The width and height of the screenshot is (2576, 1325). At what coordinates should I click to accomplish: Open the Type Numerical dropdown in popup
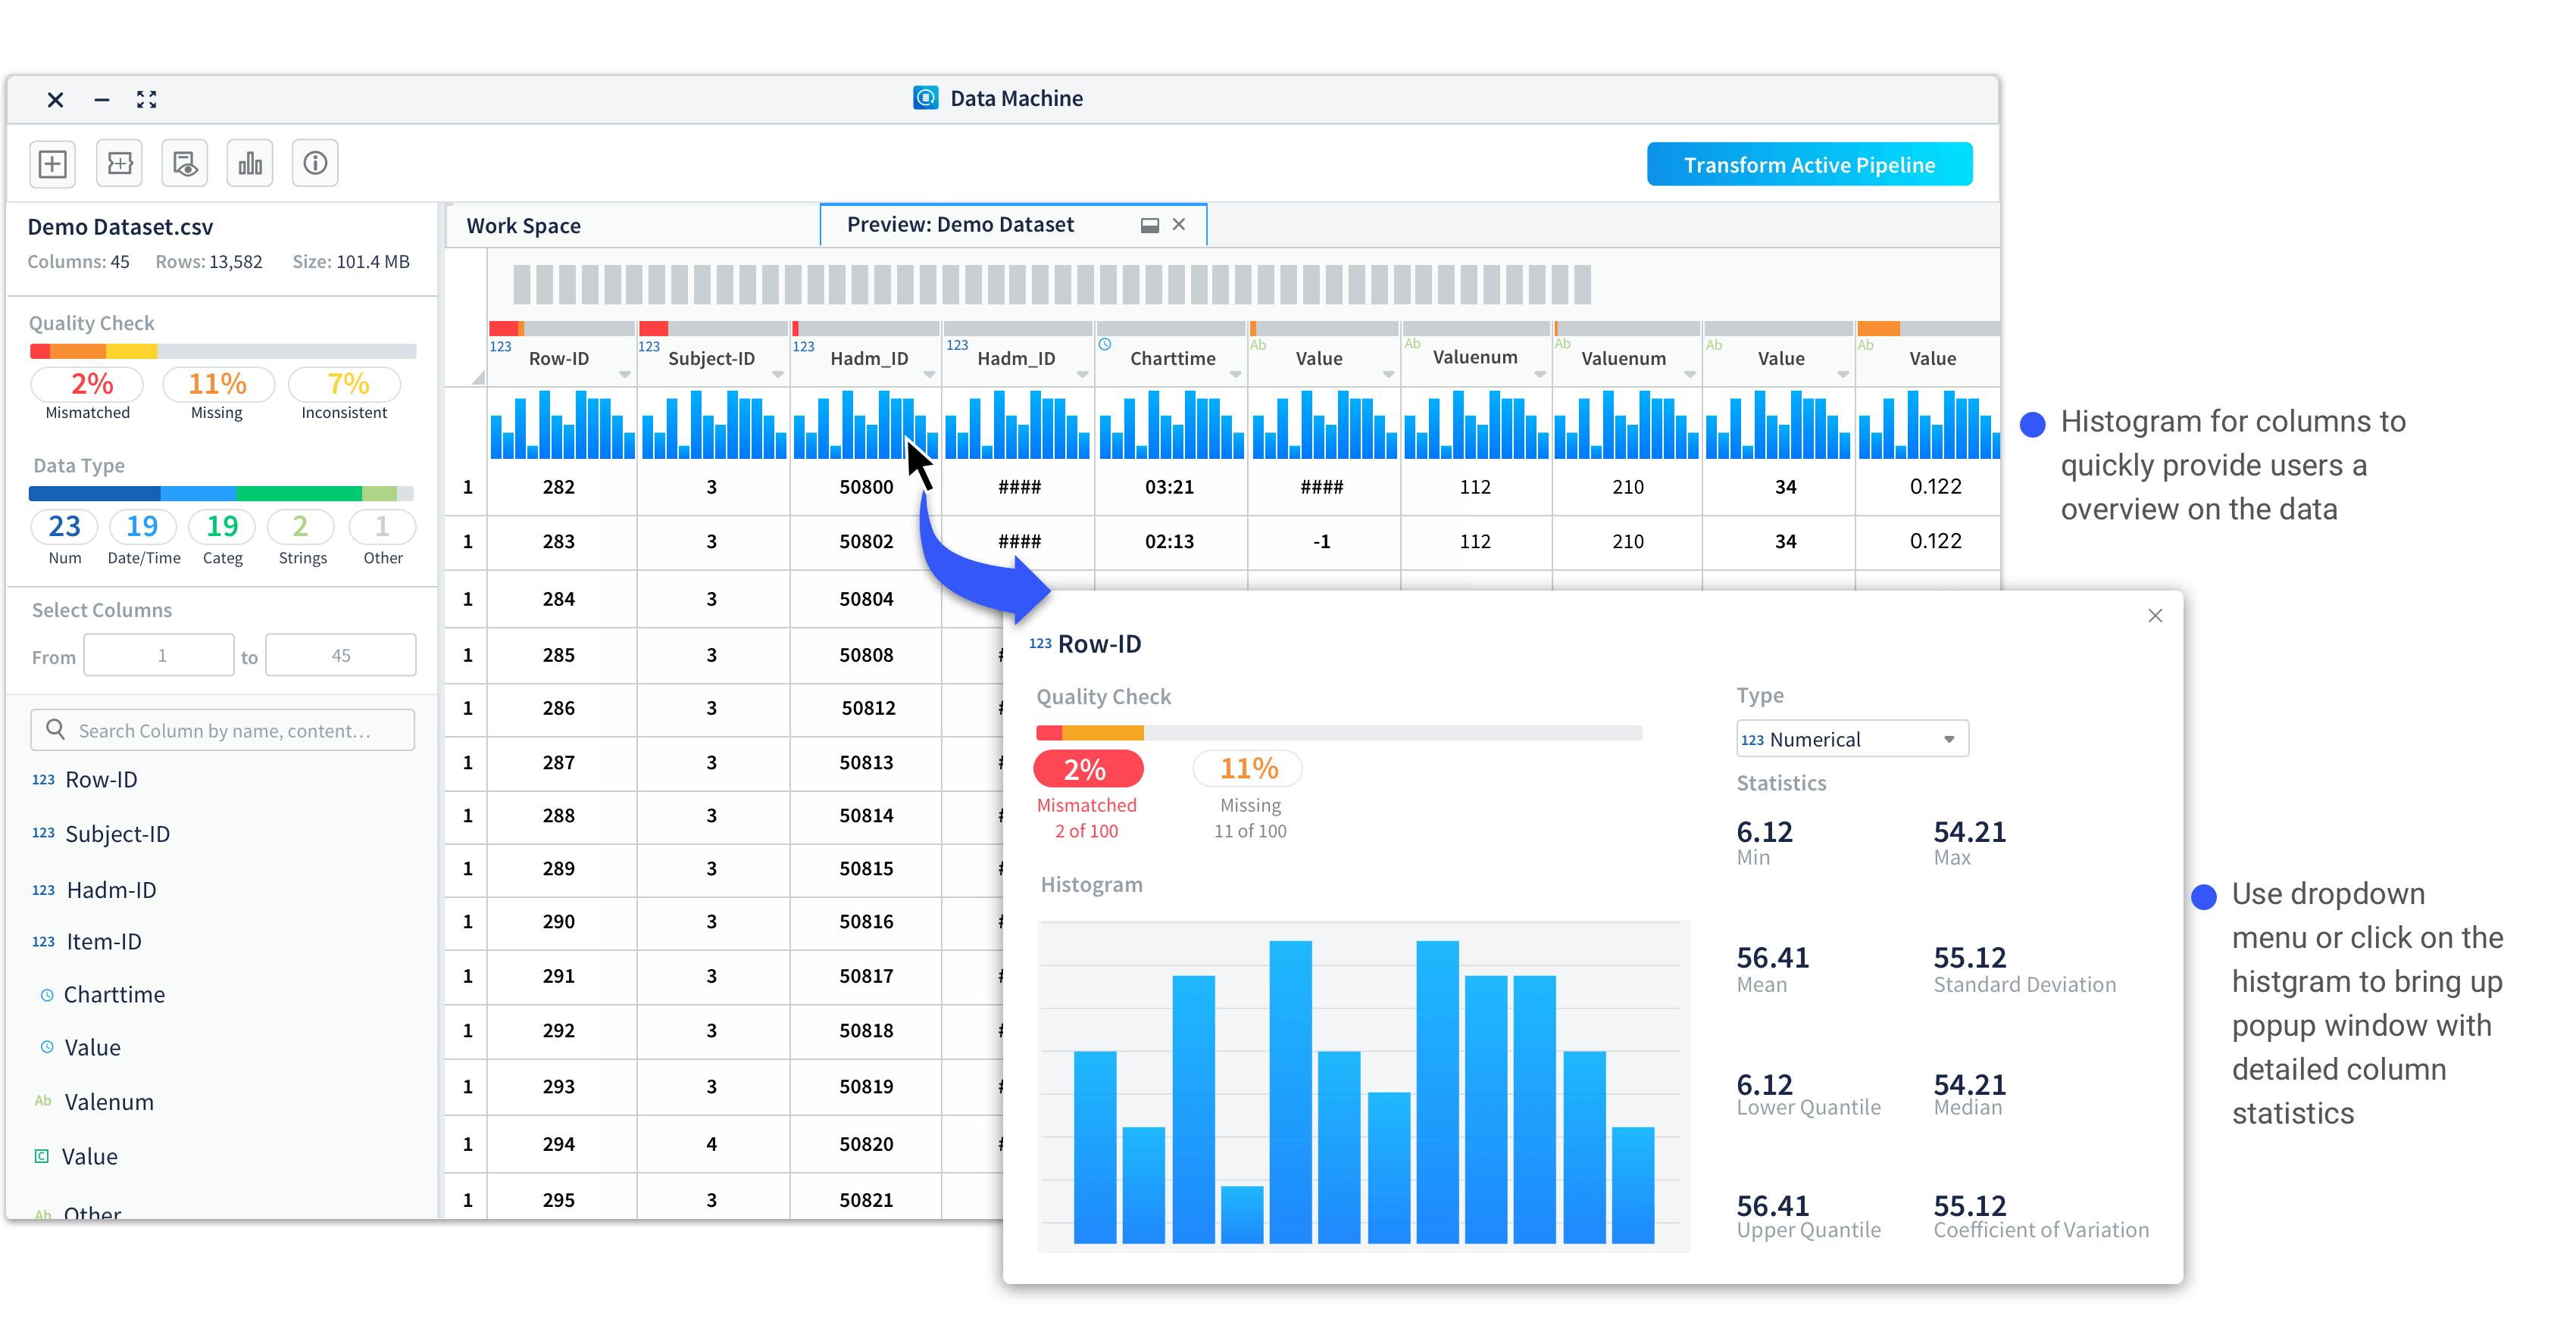[x=1852, y=740]
